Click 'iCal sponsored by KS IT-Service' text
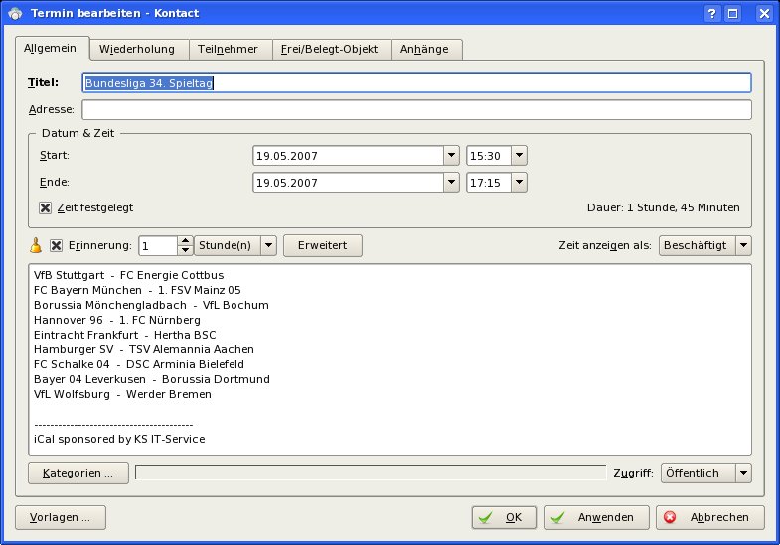Viewport: 780px width, 545px height. coord(119,439)
